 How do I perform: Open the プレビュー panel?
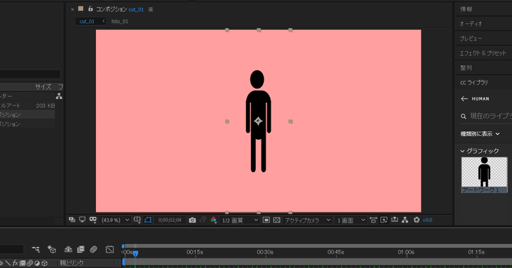471,38
